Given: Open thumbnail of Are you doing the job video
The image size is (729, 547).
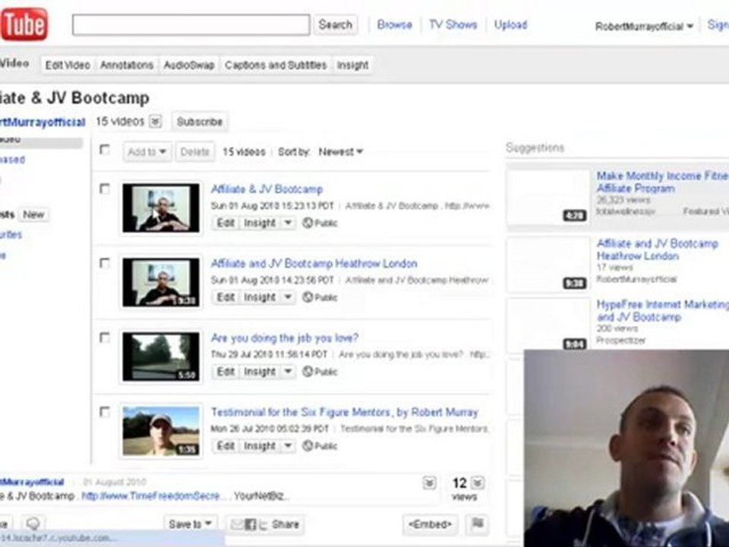Looking at the screenshot, I should point(161,356).
